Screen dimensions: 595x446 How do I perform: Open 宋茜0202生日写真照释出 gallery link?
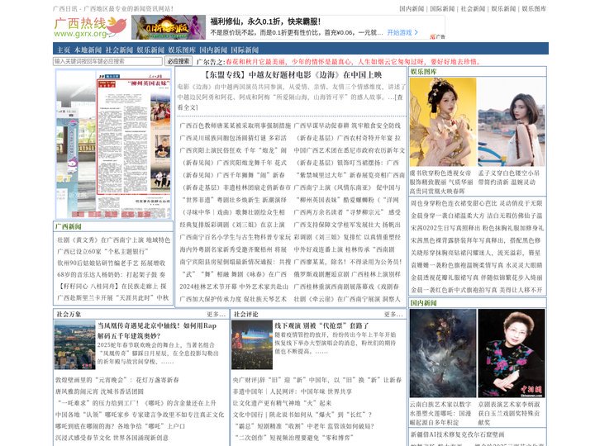(x=477, y=228)
